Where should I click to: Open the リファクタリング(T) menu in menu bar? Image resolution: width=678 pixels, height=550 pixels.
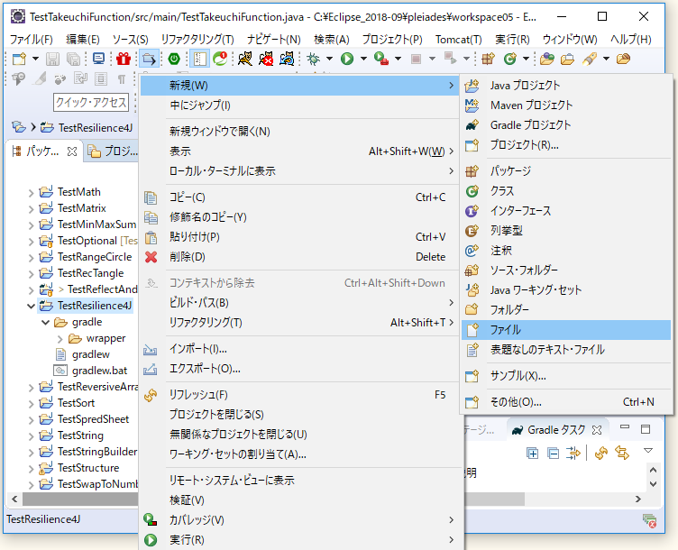197,40
